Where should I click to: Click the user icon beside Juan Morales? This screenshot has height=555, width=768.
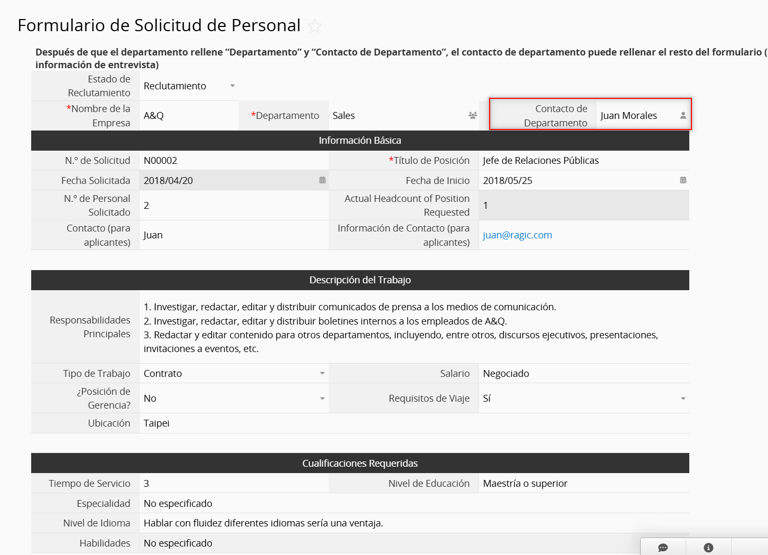[682, 115]
